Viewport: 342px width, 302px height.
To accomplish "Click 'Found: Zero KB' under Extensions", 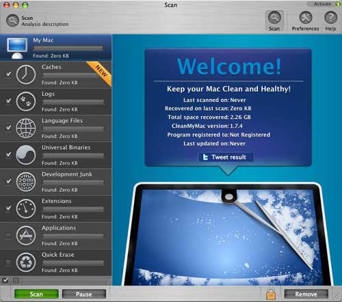I will tap(60, 217).
